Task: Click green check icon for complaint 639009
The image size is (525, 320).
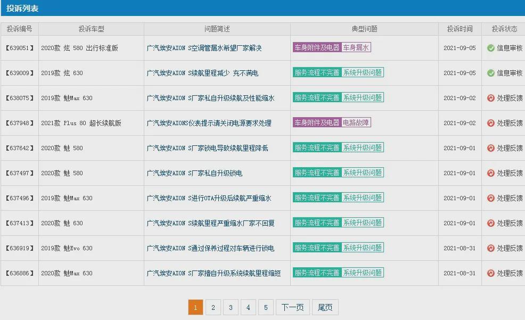Action: click(x=491, y=73)
